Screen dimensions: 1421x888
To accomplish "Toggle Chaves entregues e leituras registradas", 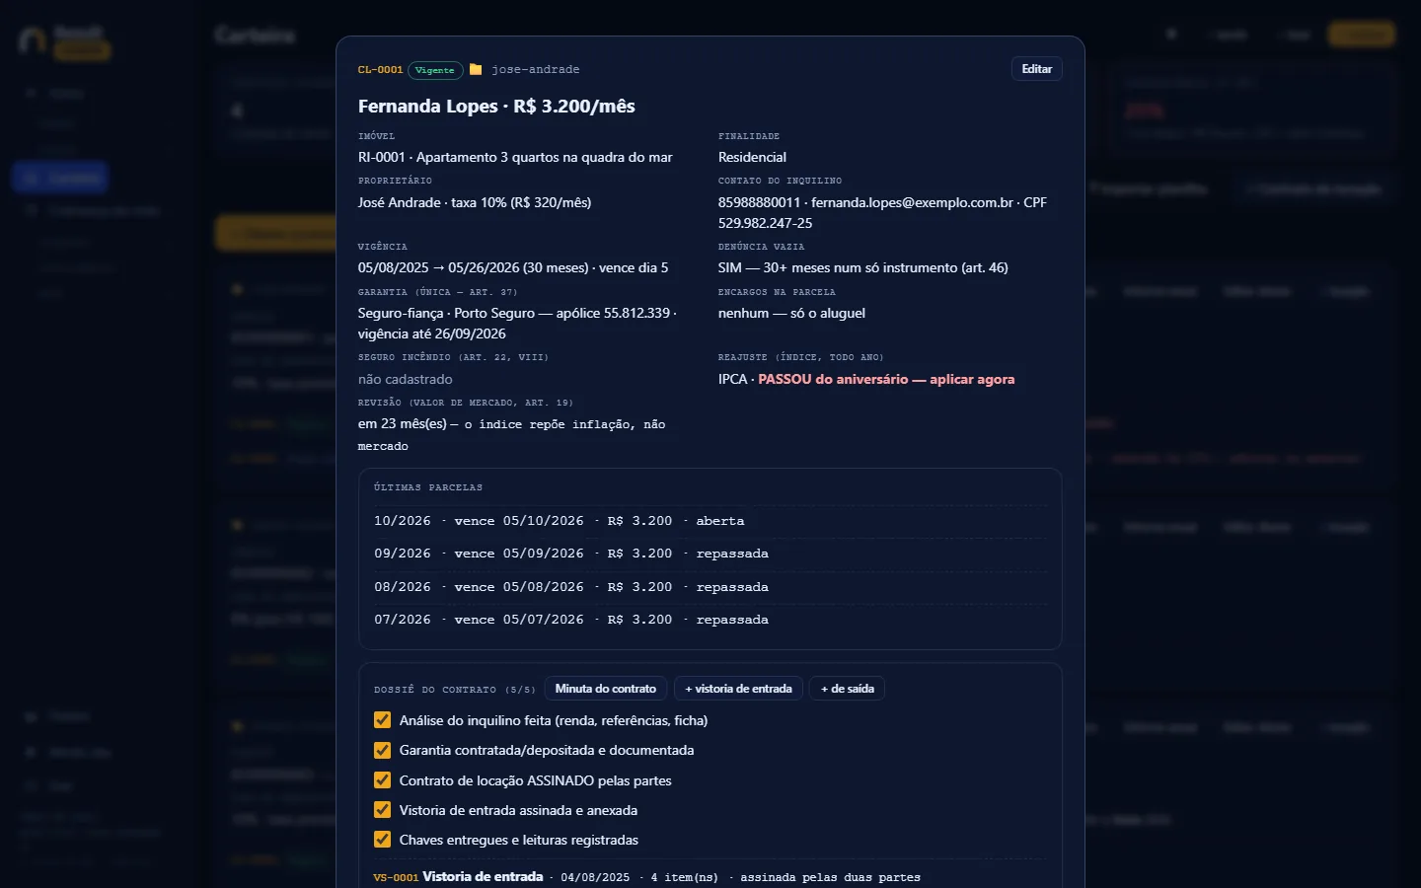I will click(x=382, y=840).
